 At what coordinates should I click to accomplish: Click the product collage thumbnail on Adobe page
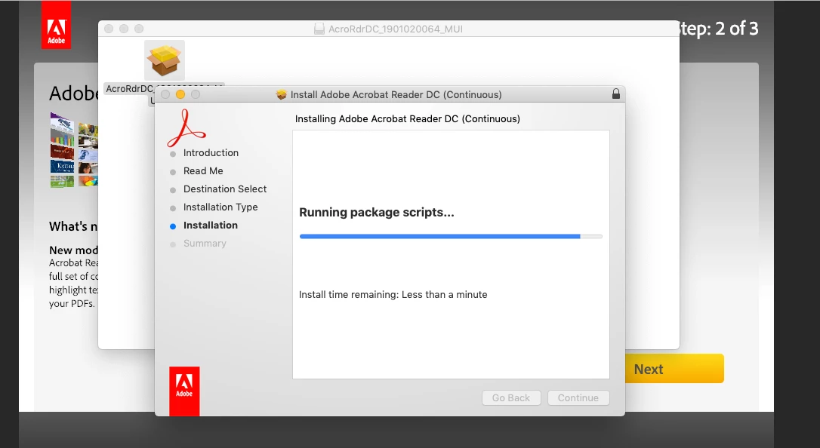pos(74,150)
